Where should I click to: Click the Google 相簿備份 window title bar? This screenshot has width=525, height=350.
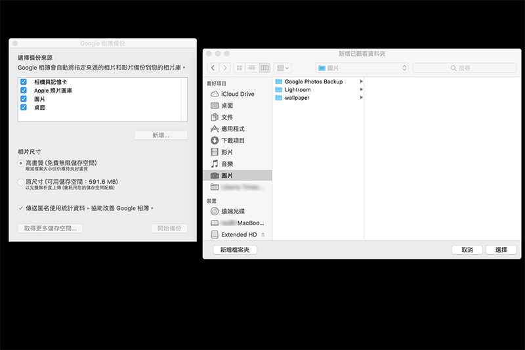pyautogui.click(x=102, y=43)
